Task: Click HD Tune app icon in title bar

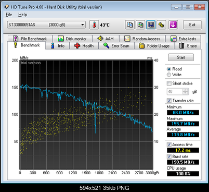Action: [x=7, y=7]
